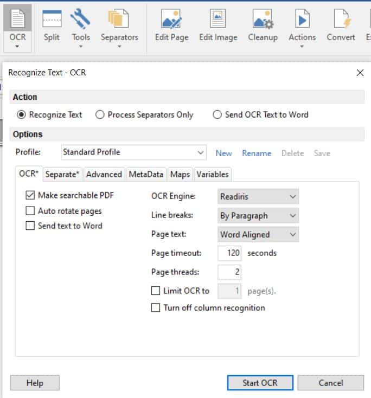Screen dimensions: 371x398
Task: Click the Save profile link
Action: 322,153
